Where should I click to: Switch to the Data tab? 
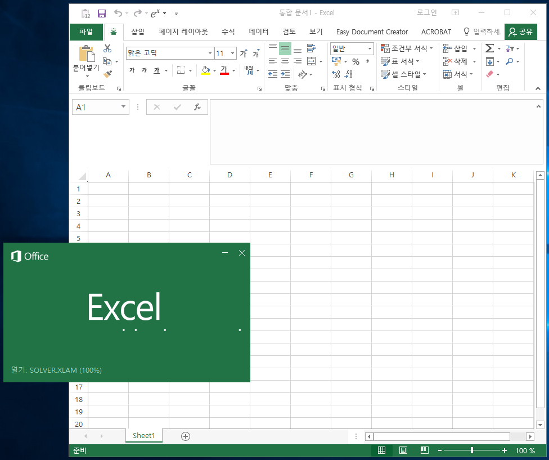258,32
